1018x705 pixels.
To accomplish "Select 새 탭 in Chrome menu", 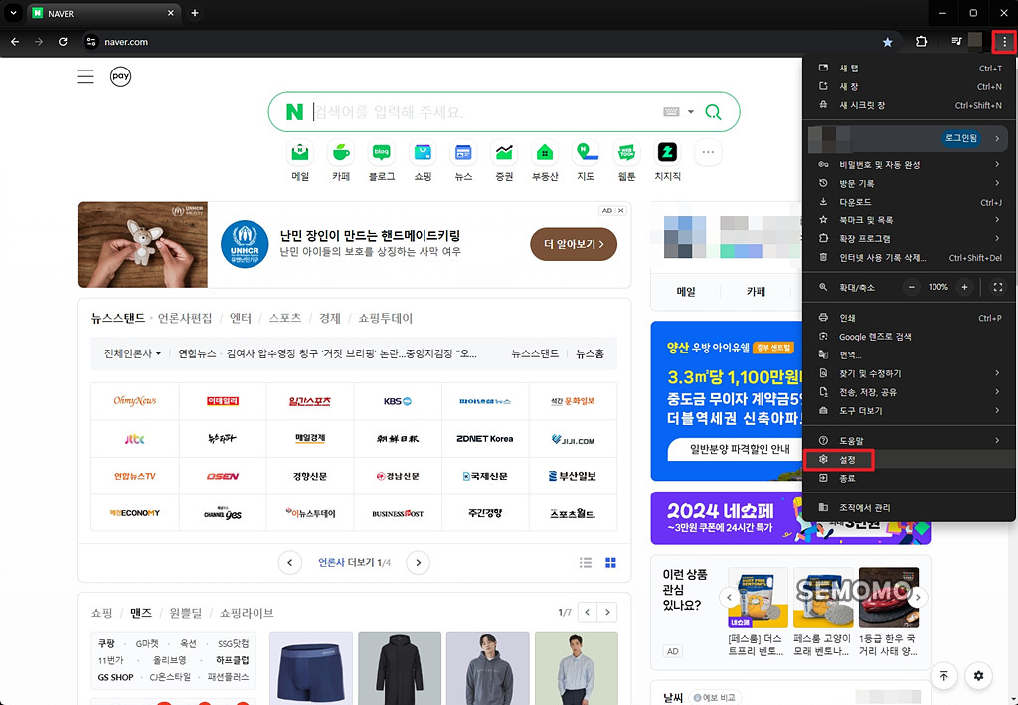I will tap(909, 69).
